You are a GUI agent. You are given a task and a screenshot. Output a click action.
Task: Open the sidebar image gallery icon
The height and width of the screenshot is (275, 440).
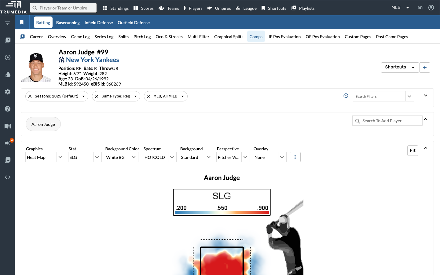[8, 160]
